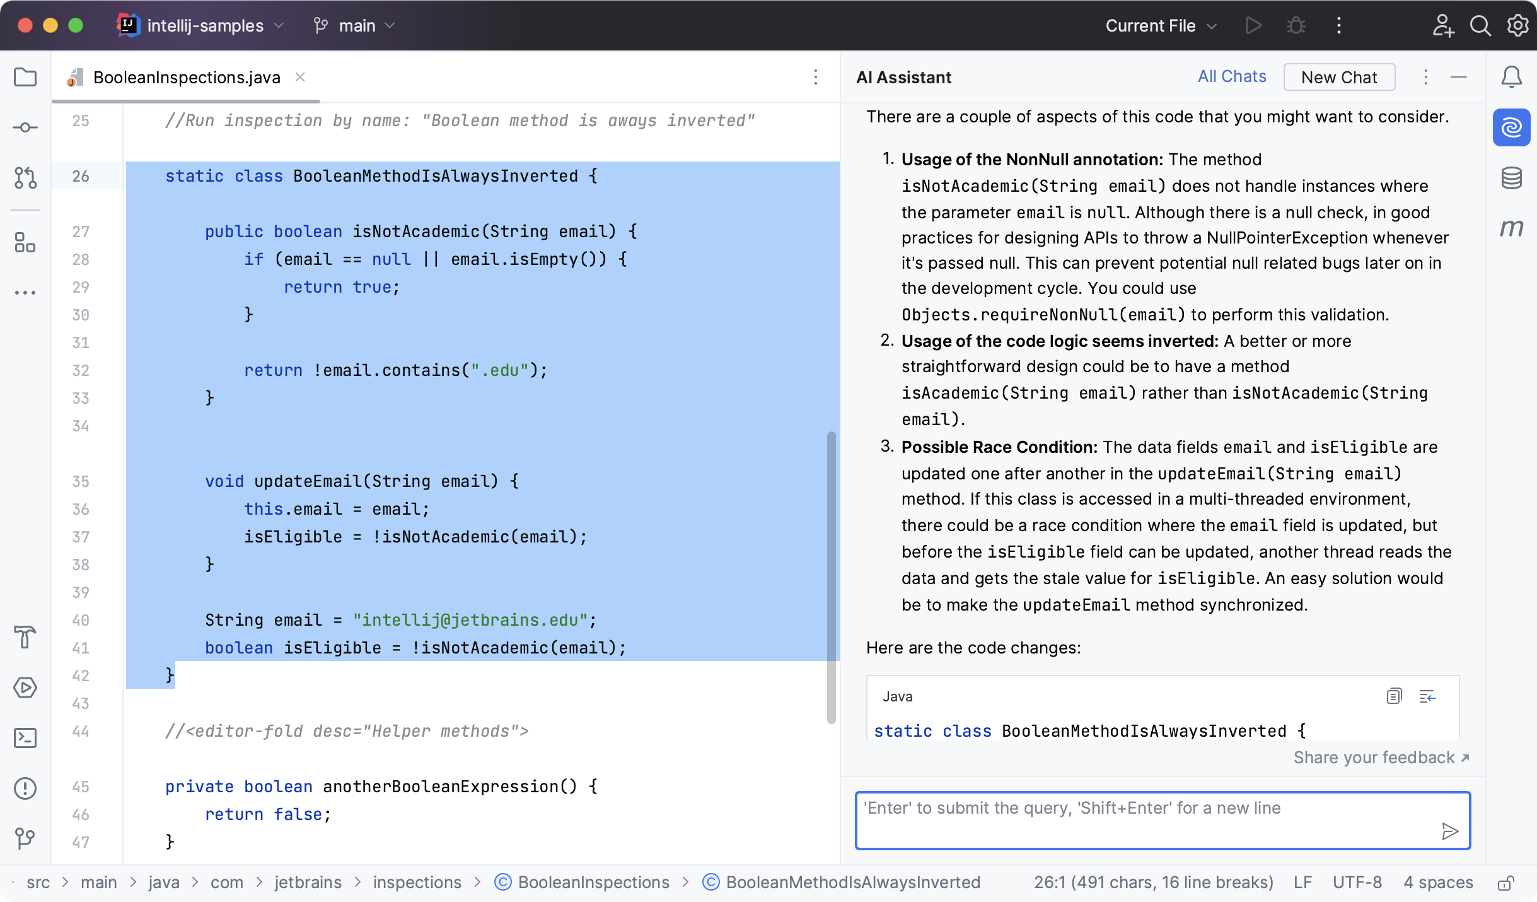Switch to the All Chats tab

coord(1232,76)
